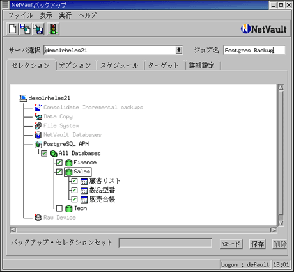Toggle the All Databases checkbox
The width and height of the screenshot is (294, 272).
pos(44,154)
